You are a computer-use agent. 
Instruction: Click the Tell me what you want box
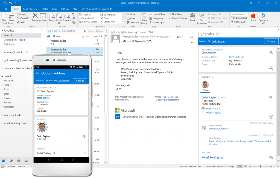[97, 9]
